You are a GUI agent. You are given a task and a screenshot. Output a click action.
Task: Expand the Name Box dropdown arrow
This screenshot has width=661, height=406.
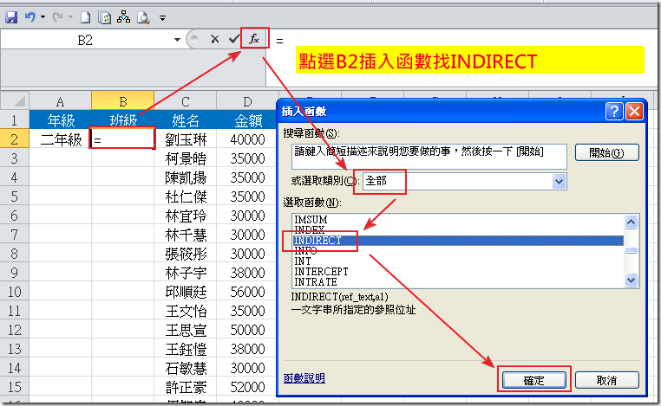point(177,40)
